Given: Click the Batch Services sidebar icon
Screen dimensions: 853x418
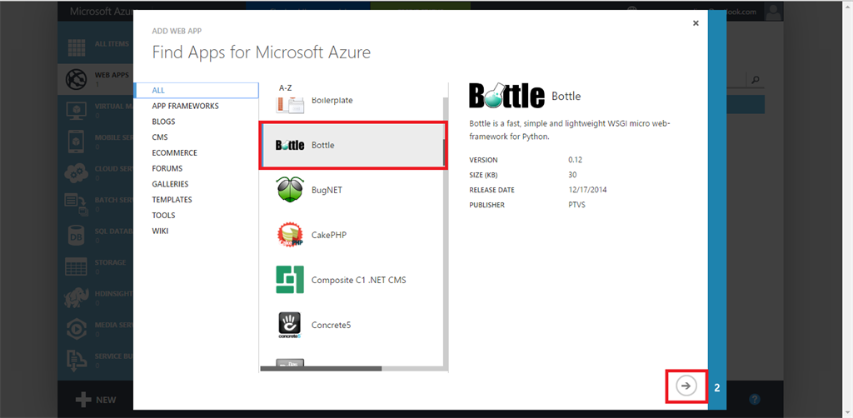Looking at the screenshot, I should pyautogui.click(x=74, y=205).
